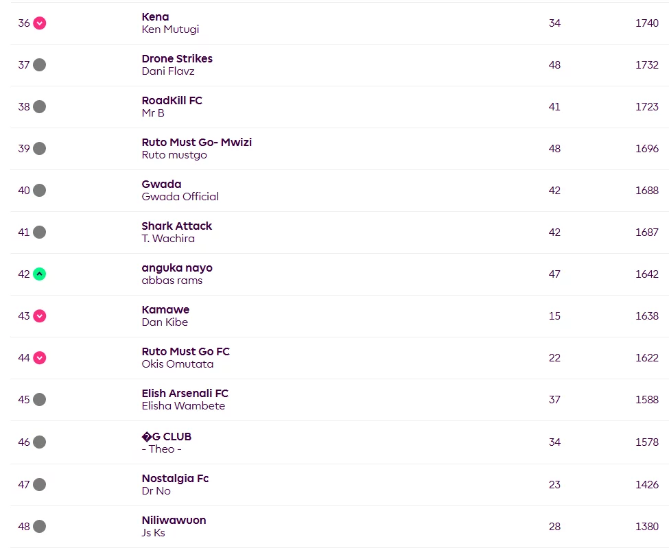Screen dimensions: 669x548
Task: Click the grey status dot for rank 40
Action: [x=40, y=191]
